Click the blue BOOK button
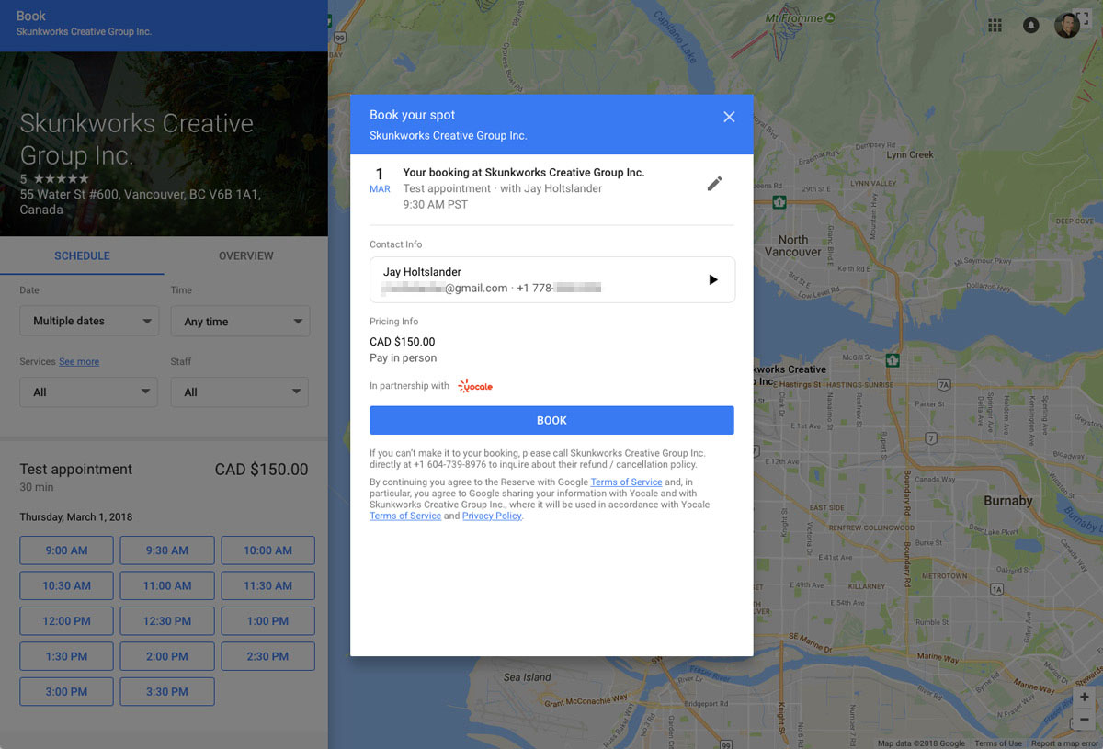 point(551,420)
